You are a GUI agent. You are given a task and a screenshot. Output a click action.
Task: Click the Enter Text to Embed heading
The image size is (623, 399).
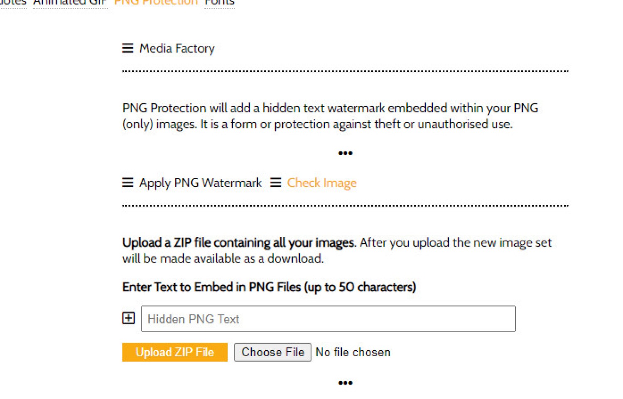tap(269, 287)
